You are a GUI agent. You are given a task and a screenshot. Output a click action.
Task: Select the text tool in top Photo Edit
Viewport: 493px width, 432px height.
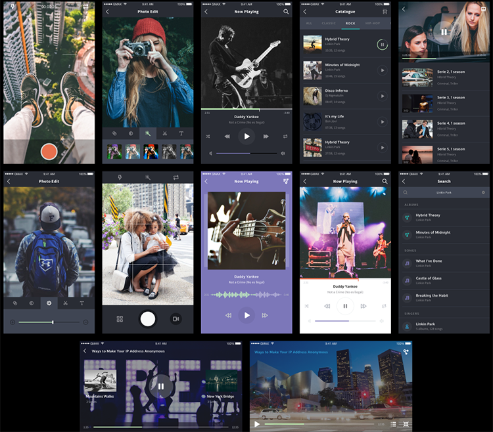point(181,133)
